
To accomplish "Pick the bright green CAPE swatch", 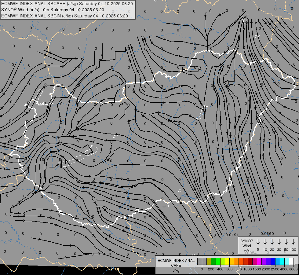I will pyautogui.click(x=218, y=261).
